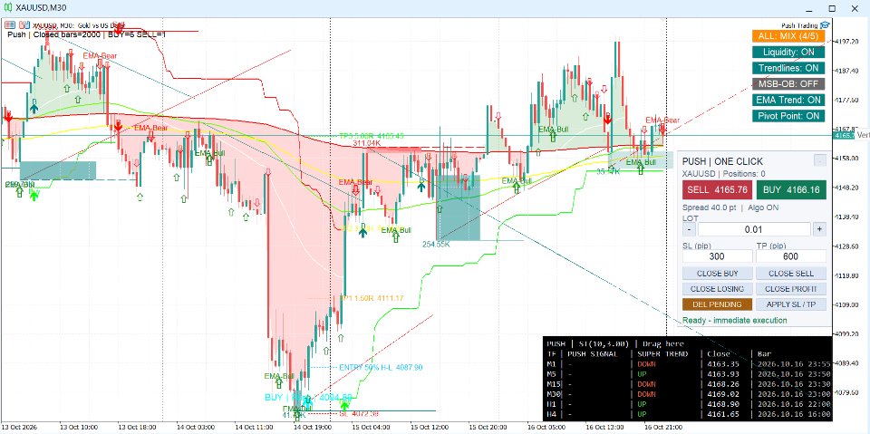Increase lot size with the plus button
The width and height of the screenshot is (870, 434).
coord(819,229)
